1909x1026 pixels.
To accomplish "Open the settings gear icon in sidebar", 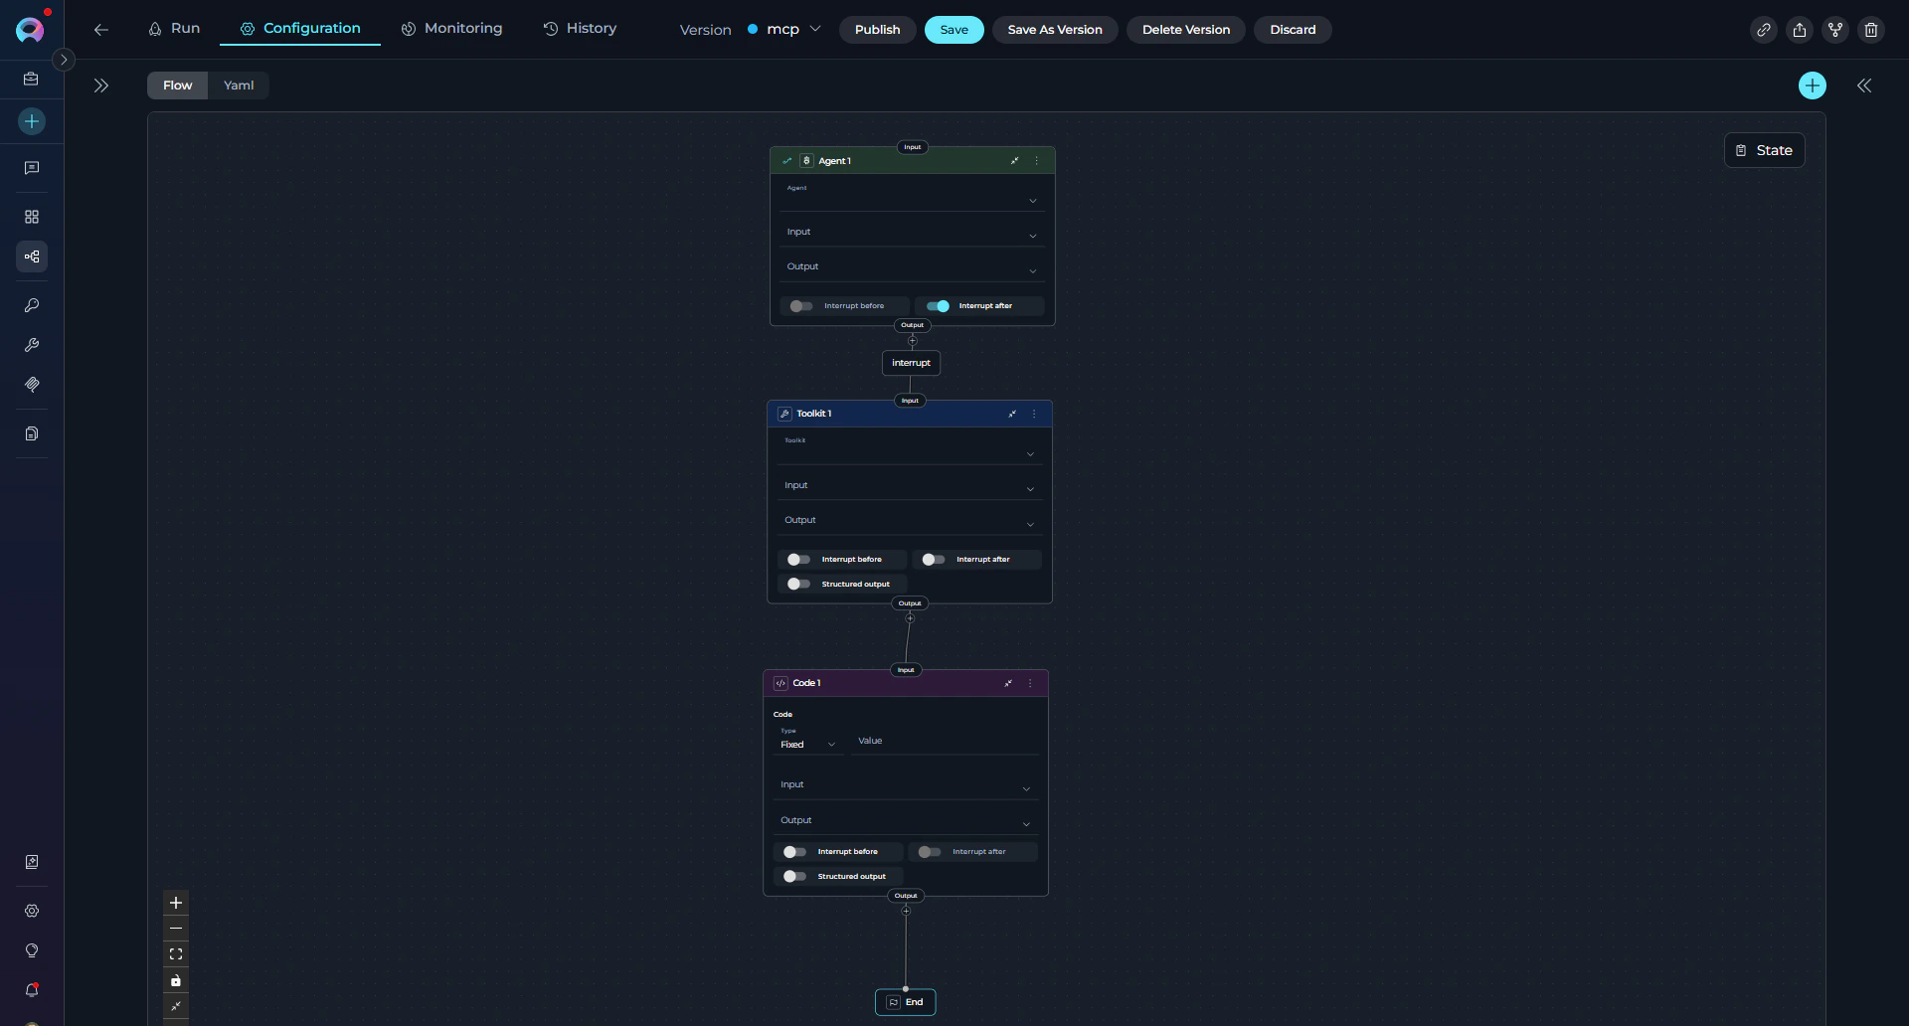I will [32, 911].
